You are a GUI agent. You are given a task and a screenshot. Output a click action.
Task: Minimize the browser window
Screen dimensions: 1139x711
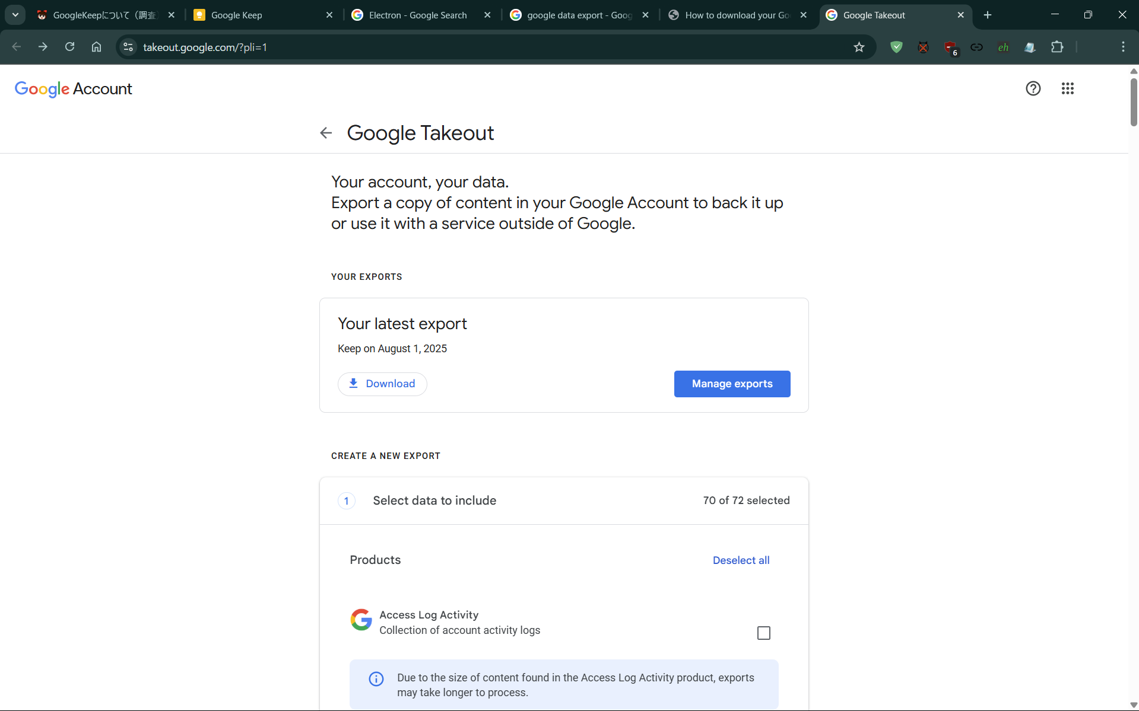point(1055,15)
